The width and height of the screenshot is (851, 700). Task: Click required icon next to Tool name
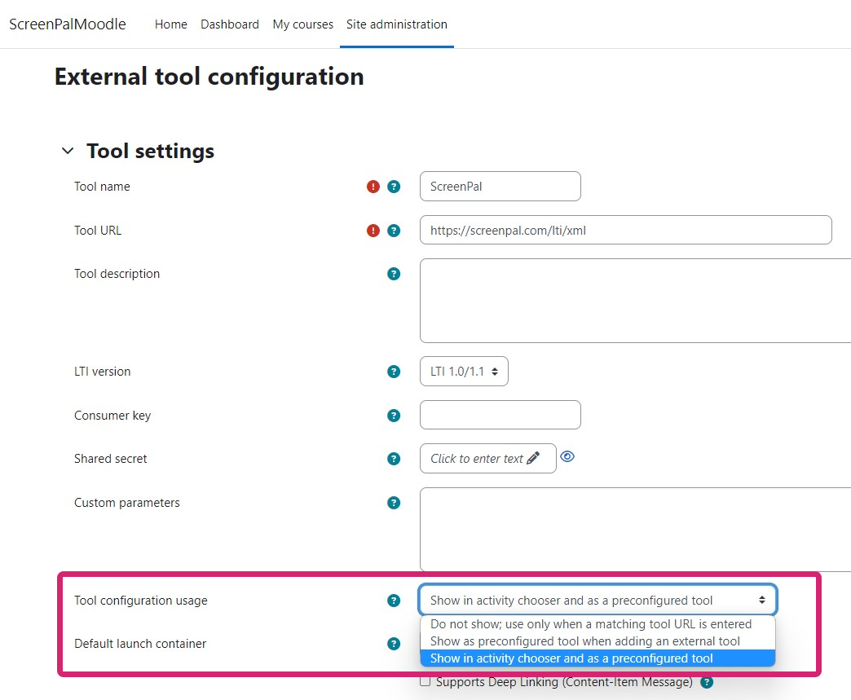[x=373, y=187]
